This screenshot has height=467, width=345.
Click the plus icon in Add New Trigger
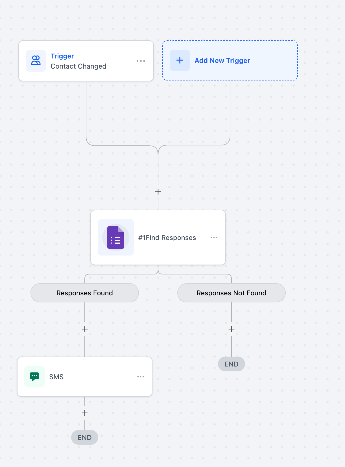(180, 60)
